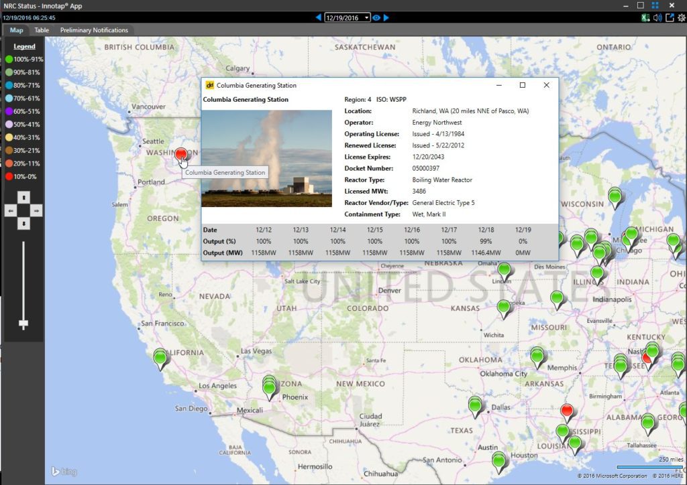This screenshot has width=687, height=485.
Task: Select the red Columbia Generating Station pin
Action: 180,154
